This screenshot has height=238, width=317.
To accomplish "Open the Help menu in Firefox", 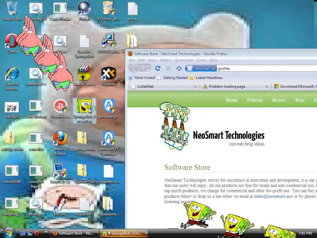I will click(214, 60).
